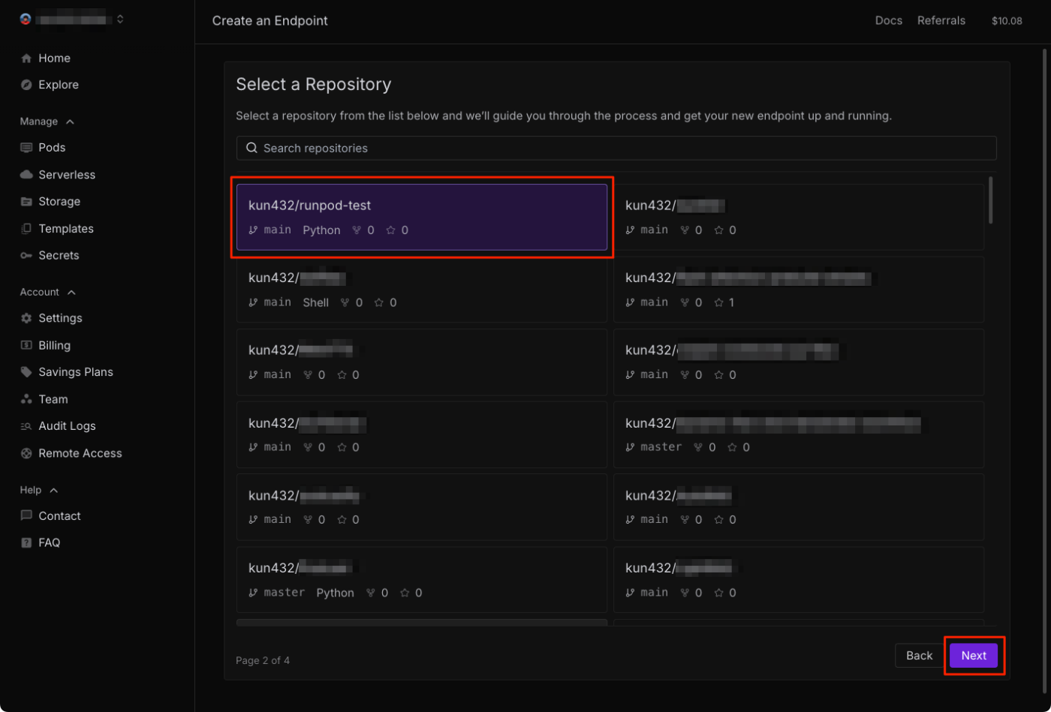Screen dimensions: 1051x712
Task: Focus the Search repositories field
Action: point(616,148)
